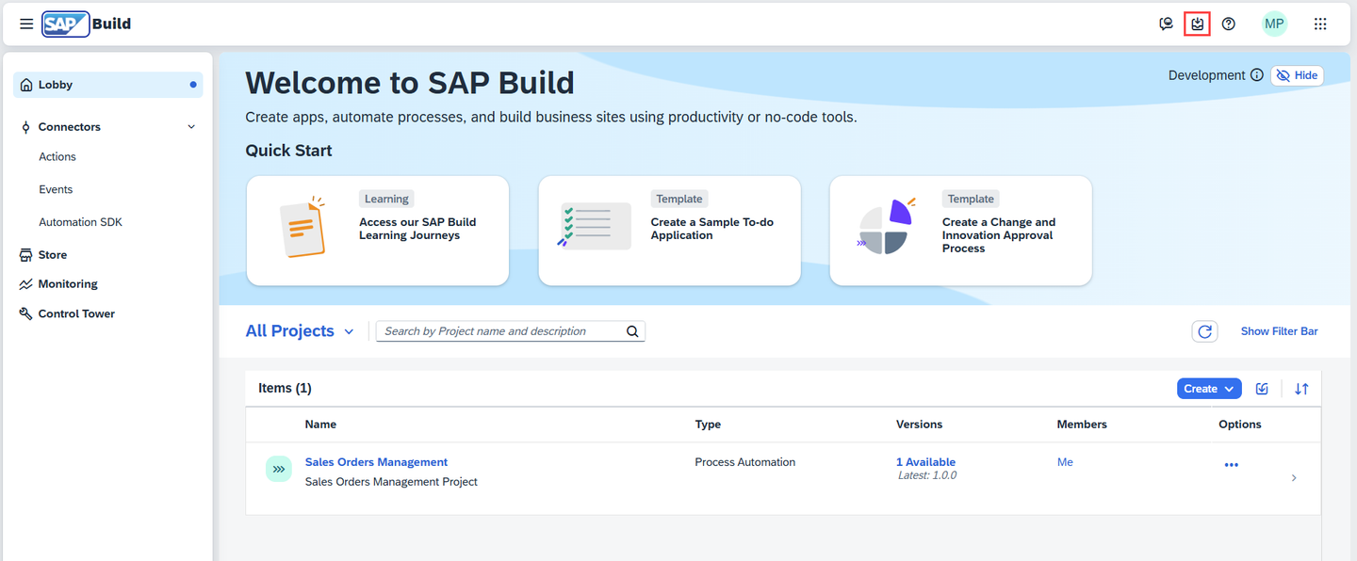Click the sort icon in Items toolbar

(1301, 389)
